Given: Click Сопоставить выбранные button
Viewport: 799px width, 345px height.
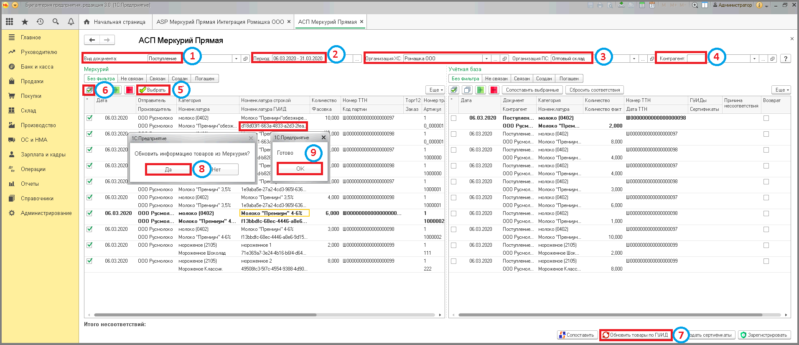Looking at the screenshot, I should click(532, 90).
